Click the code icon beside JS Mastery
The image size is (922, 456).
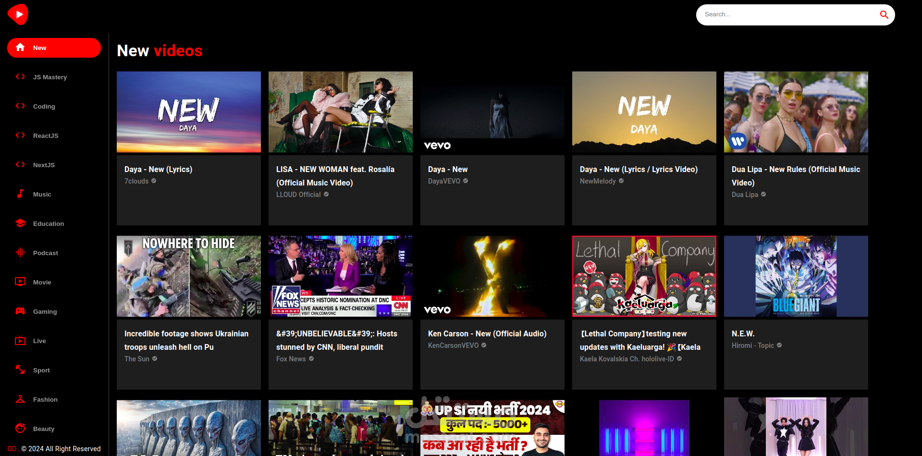(x=20, y=76)
